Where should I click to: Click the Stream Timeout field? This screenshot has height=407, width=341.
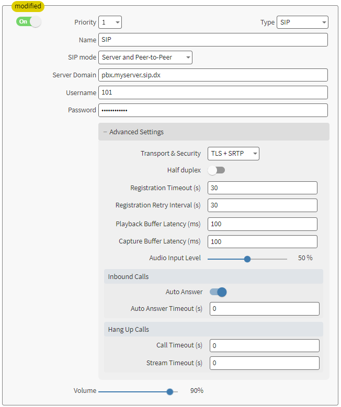click(x=264, y=363)
